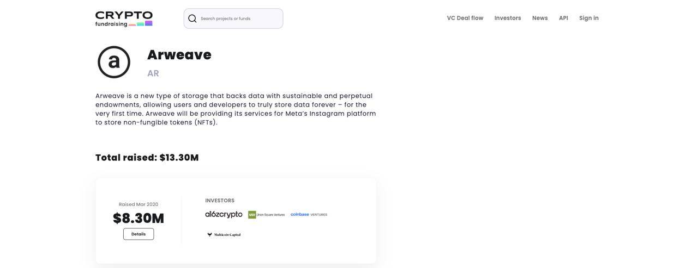Click the Crypto Fundraising logo
This screenshot has width=698, height=268.
pos(124,18)
